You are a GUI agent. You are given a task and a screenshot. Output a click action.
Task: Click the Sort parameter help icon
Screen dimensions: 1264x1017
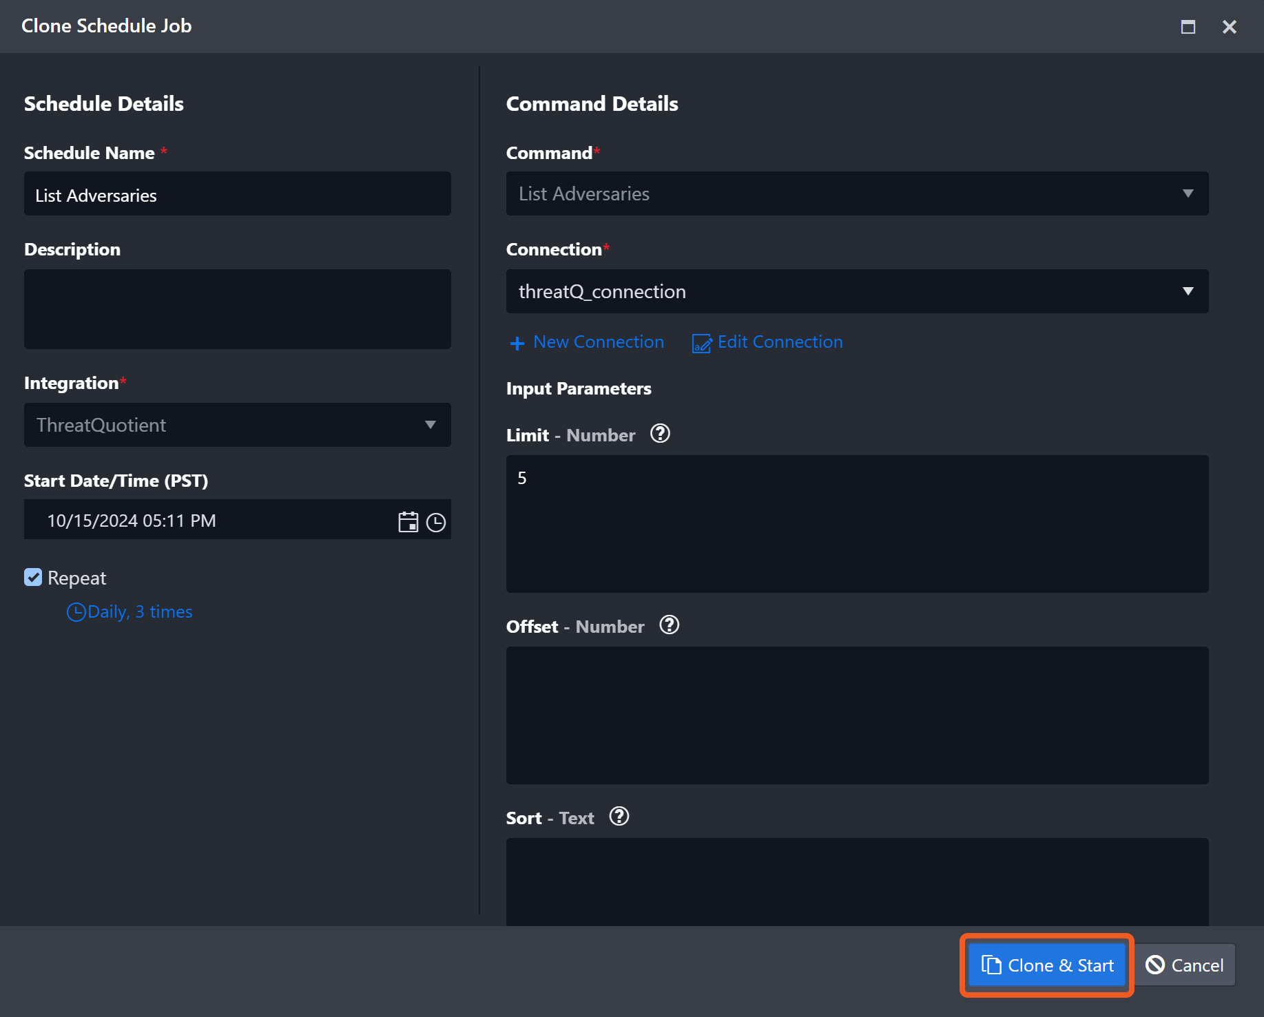[619, 817]
